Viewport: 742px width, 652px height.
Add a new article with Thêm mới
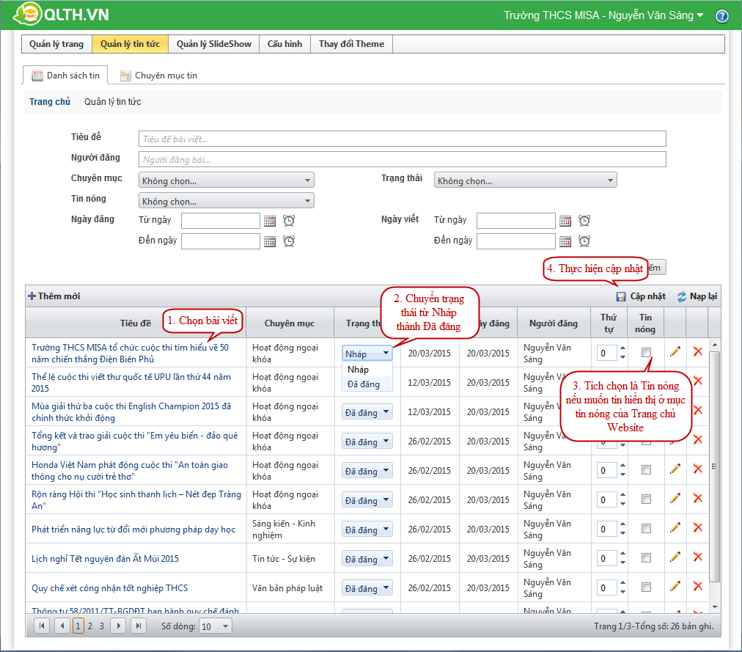54,296
